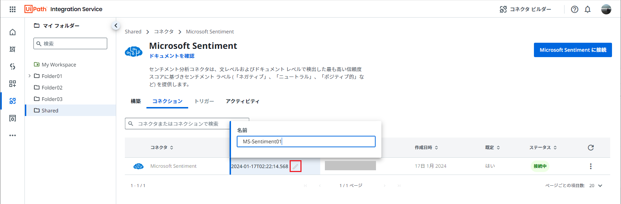Open the sidebar icon below Integration Service
621x204 pixels.
(x=13, y=118)
